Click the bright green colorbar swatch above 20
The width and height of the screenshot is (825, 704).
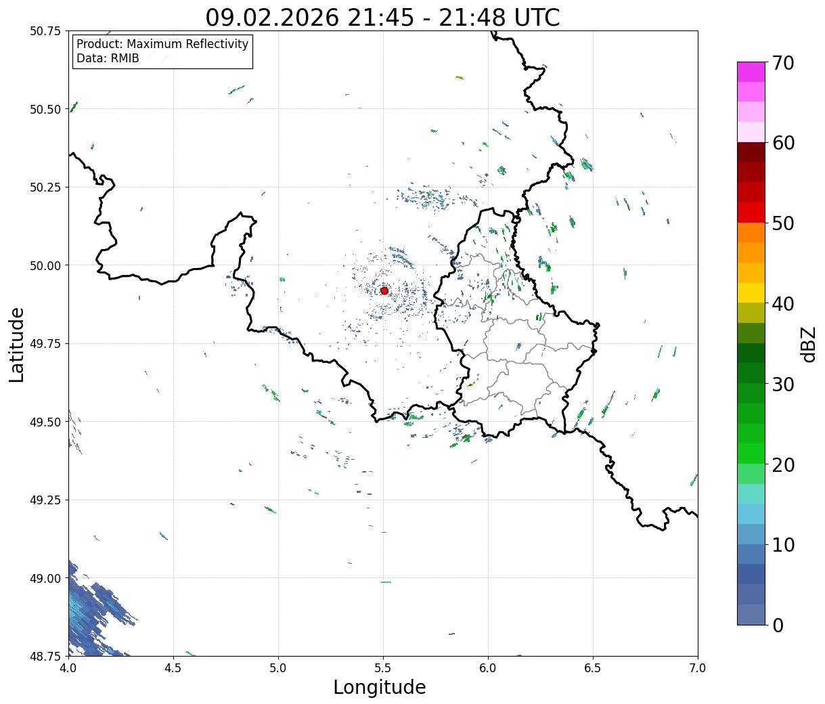751,454
